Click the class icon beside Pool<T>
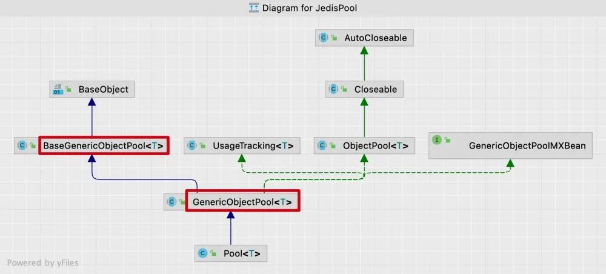 point(202,253)
